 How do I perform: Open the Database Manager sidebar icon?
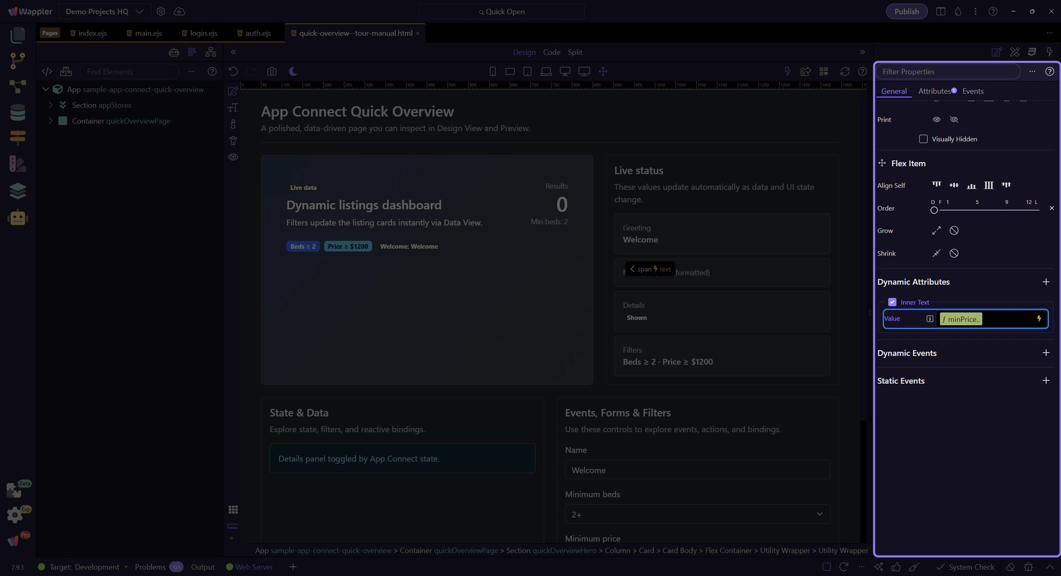[18, 113]
